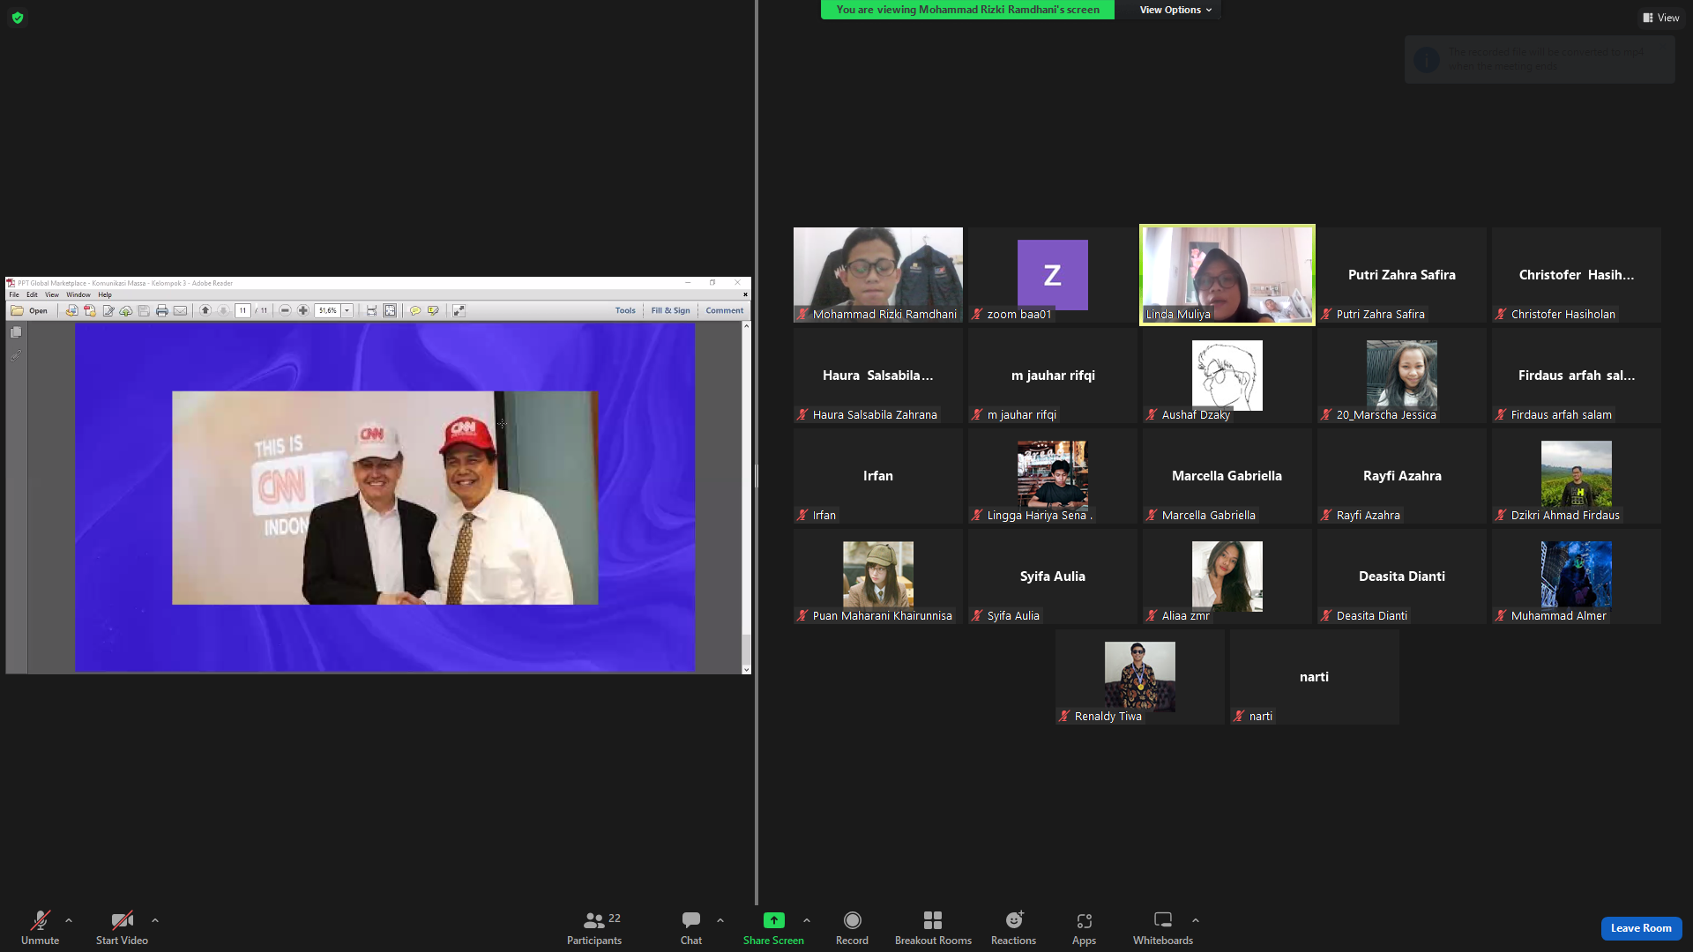The image size is (1693, 952).
Task: Open Breakout Rooms
Action: (933, 928)
